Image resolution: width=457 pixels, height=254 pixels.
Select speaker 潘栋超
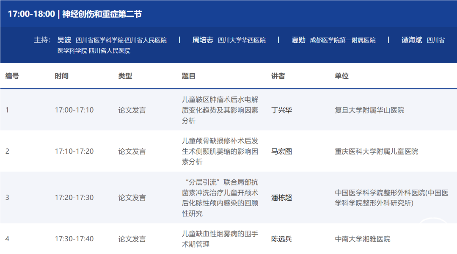point(281,198)
